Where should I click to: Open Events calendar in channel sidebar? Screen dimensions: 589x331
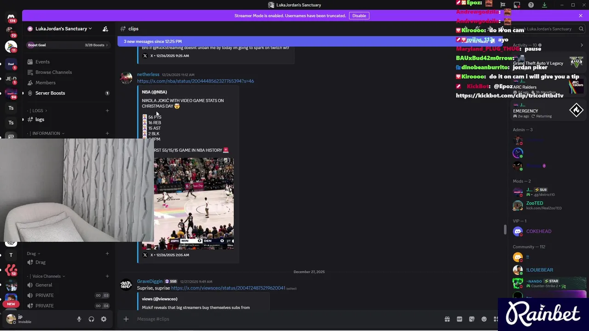point(68,62)
